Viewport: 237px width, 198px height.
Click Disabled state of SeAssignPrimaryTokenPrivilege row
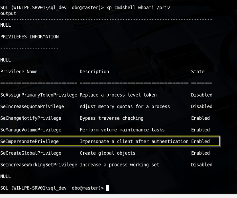[x=202, y=95]
